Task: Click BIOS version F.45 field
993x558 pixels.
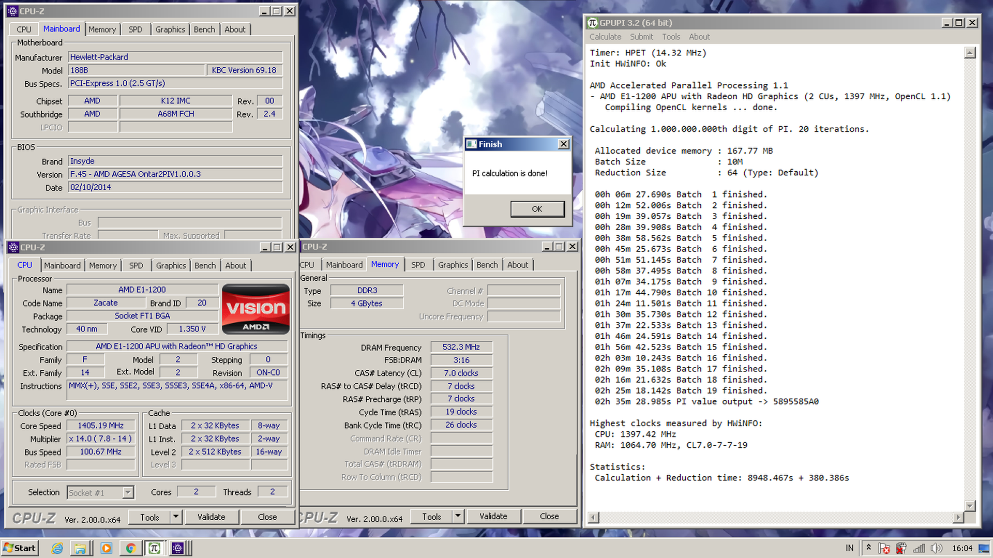Action: [x=175, y=174]
